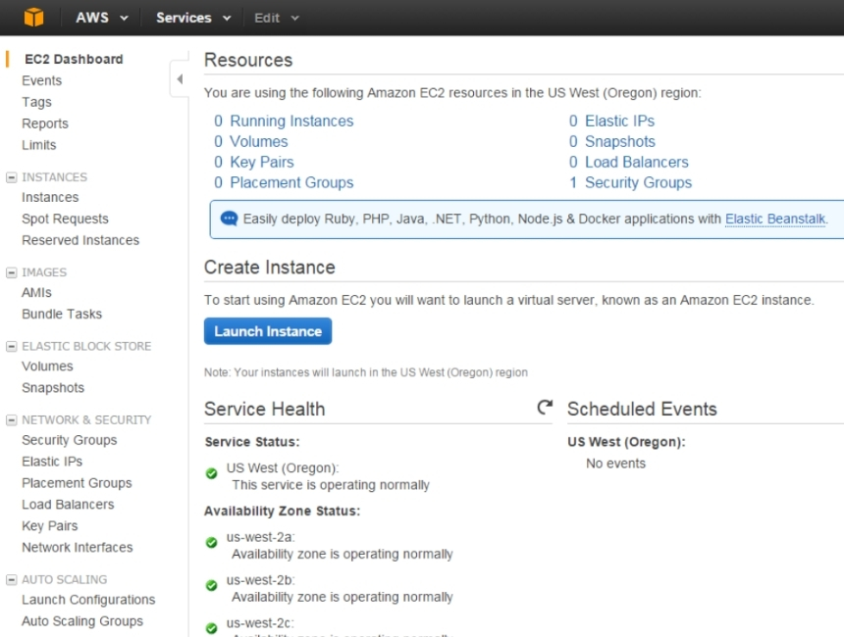Collapse the AUTO SCALING section

tap(12, 579)
